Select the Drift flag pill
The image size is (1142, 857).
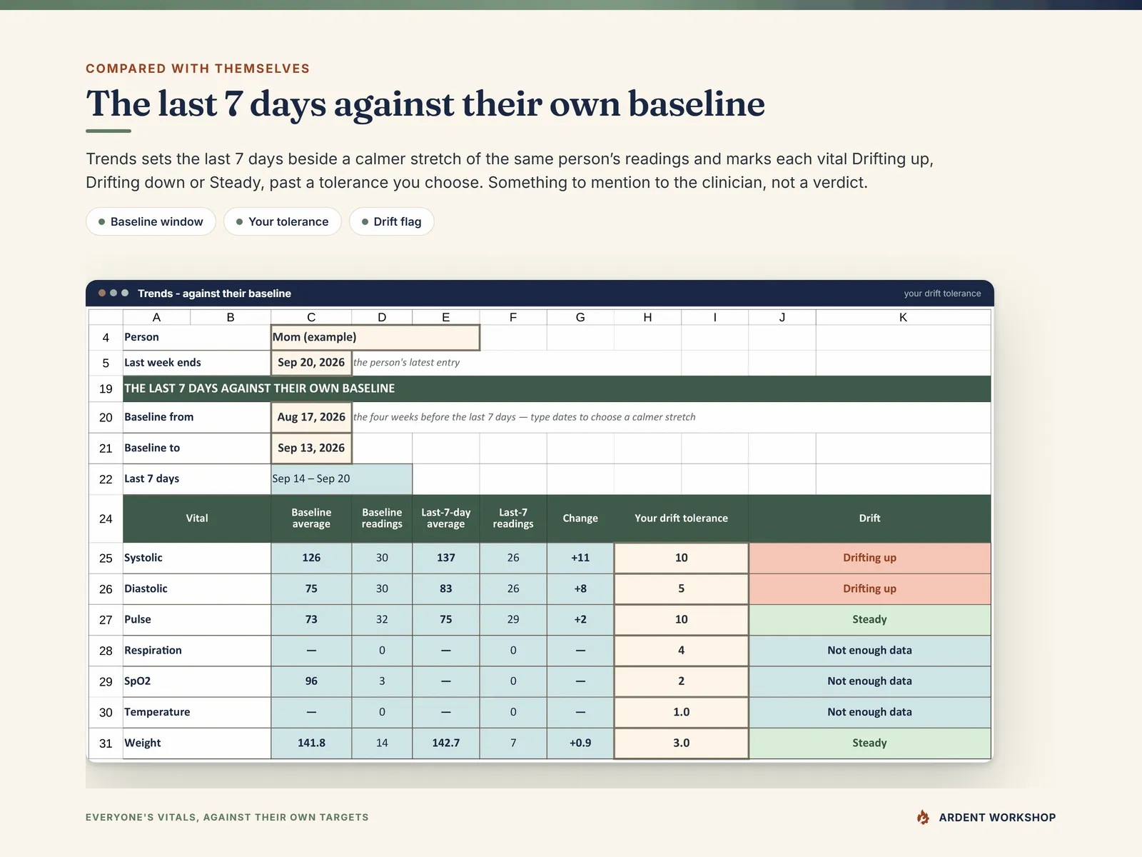pyautogui.click(x=391, y=221)
